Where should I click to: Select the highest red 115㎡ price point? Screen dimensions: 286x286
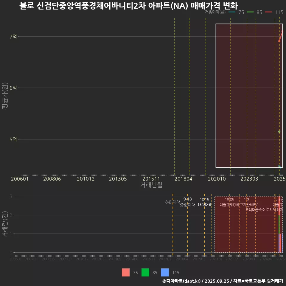pyautogui.click(x=282, y=31)
